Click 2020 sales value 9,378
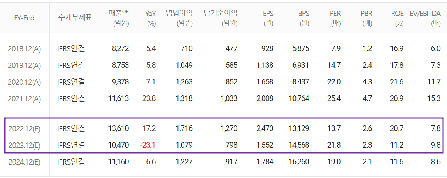447x178 pixels. click(x=120, y=82)
